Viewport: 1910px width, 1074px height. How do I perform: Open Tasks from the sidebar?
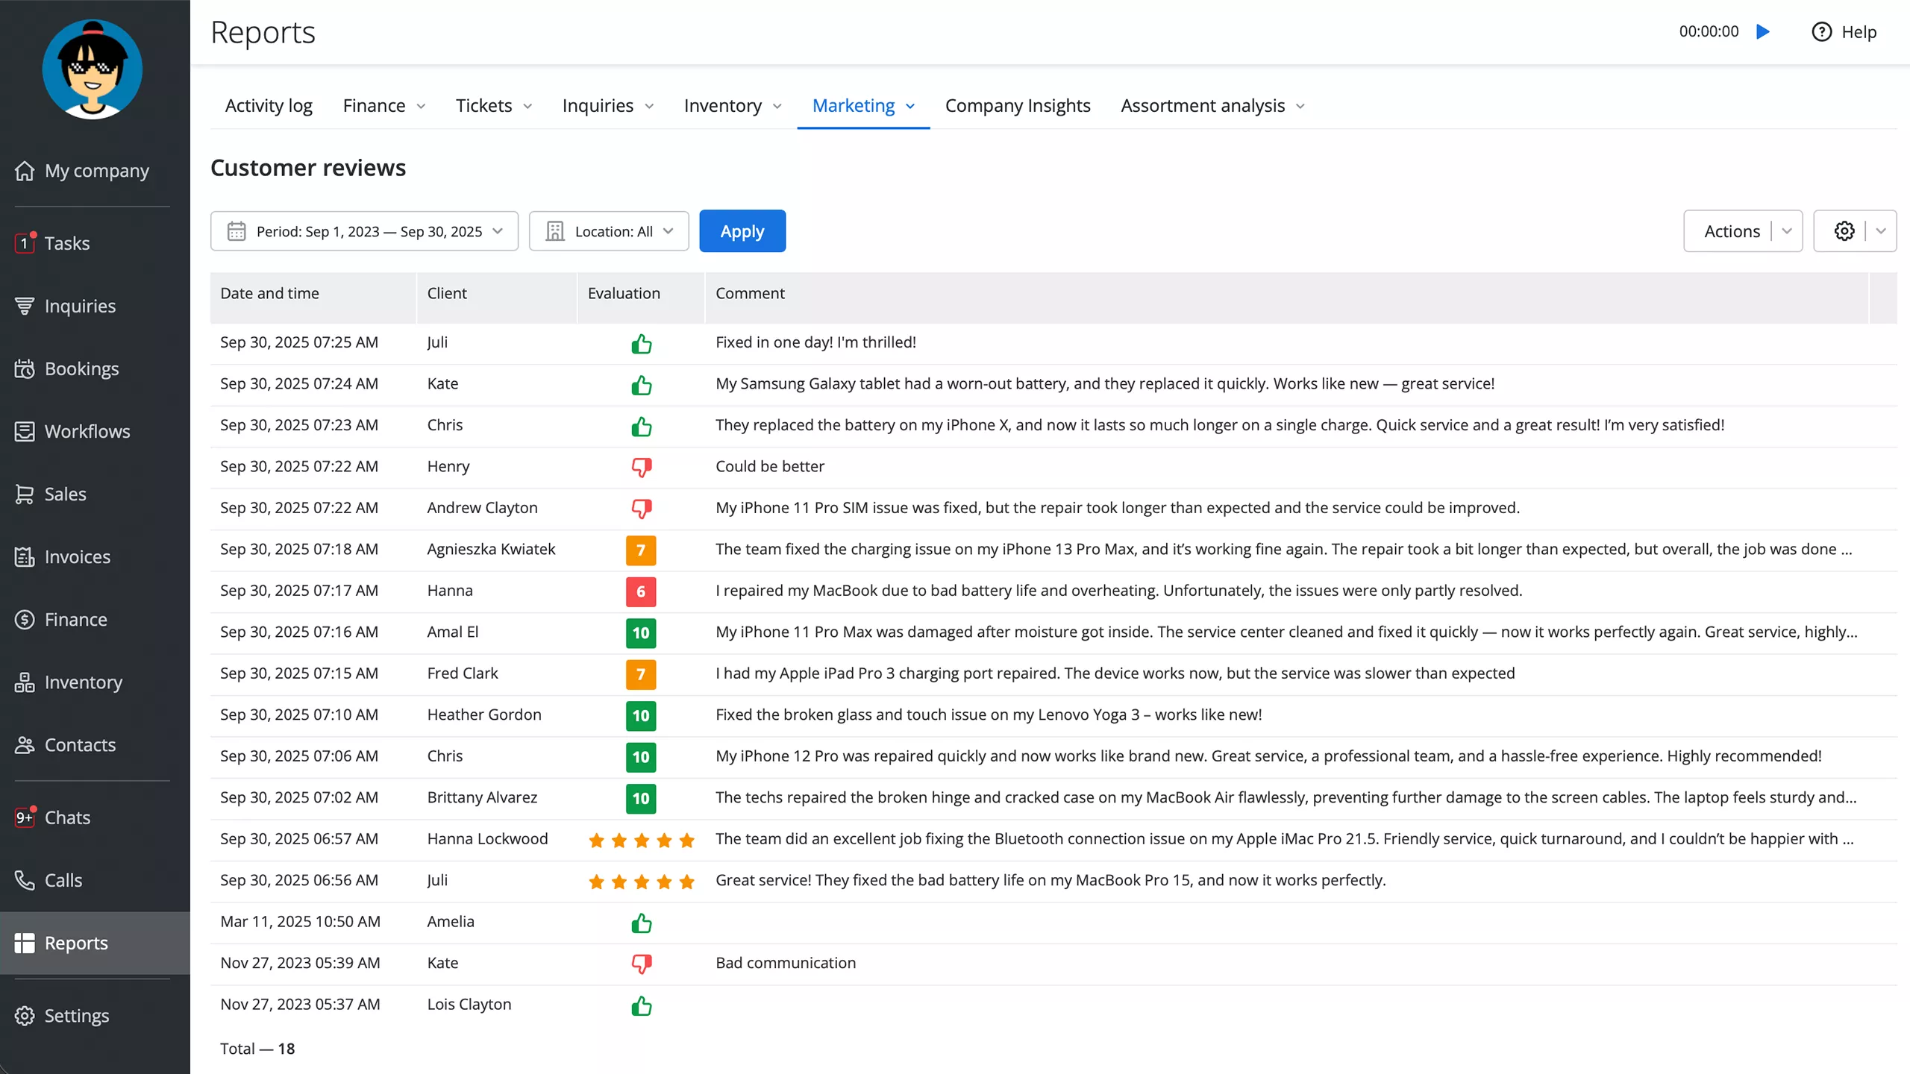pyautogui.click(x=67, y=242)
